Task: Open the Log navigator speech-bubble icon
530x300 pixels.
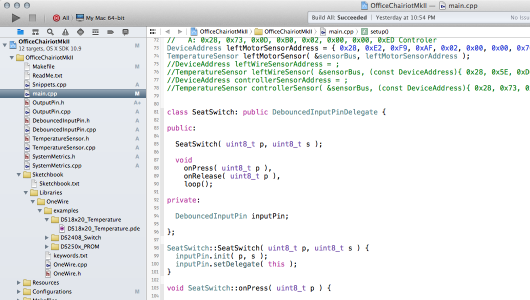Action: point(125,32)
